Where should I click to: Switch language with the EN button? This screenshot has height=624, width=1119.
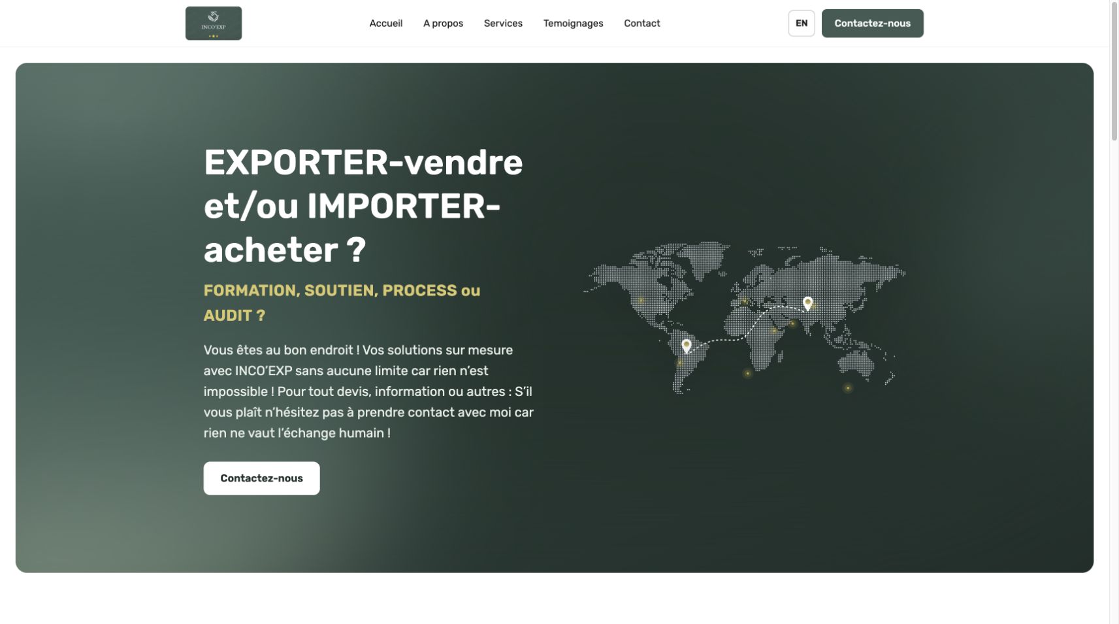coord(802,24)
